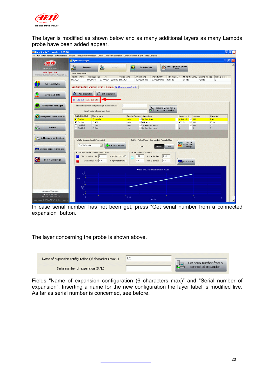268x379 pixels.
Task: Click Restore default lambda settings button
Action: tap(186, 145)
